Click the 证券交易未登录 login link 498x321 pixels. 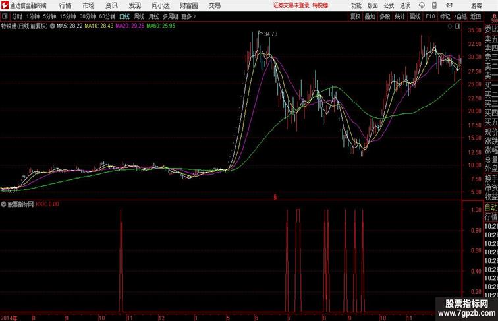click(x=291, y=5)
